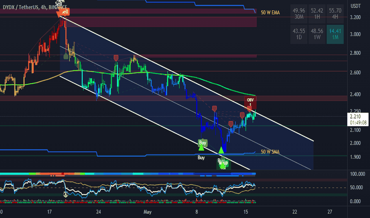Select the 48.56 1W RSI cell
This screenshot has width=370, height=218.
317,34
